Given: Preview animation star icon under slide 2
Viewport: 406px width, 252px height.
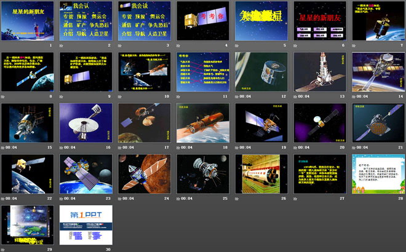Looking at the screenshot, I should coord(62,45).
